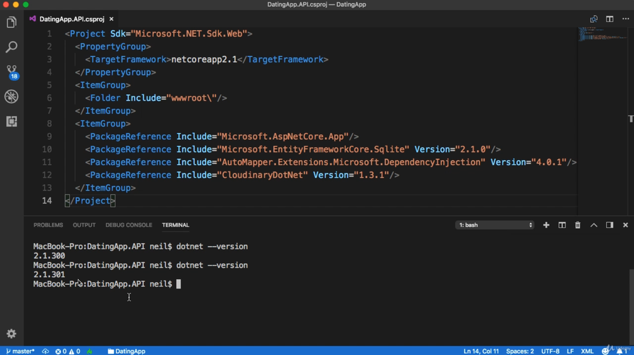Maximize the panel size with chevron

593,225
